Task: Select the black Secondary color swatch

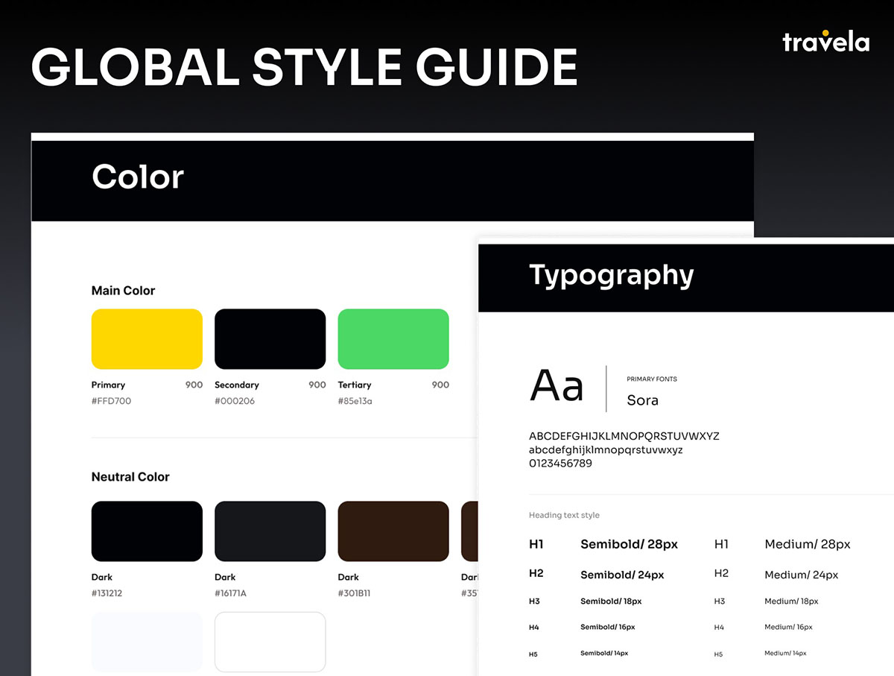Action: point(270,339)
